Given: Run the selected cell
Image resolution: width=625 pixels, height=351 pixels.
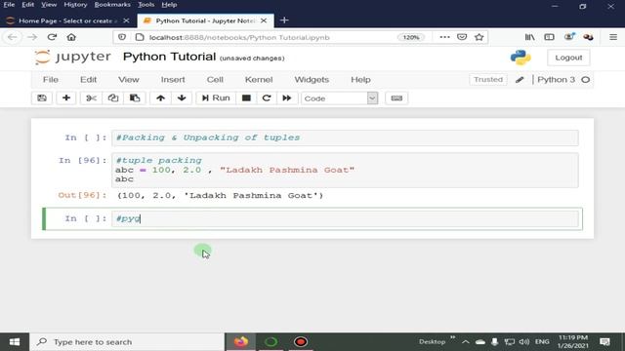Looking at the screenshot, I should click(216, 97).
